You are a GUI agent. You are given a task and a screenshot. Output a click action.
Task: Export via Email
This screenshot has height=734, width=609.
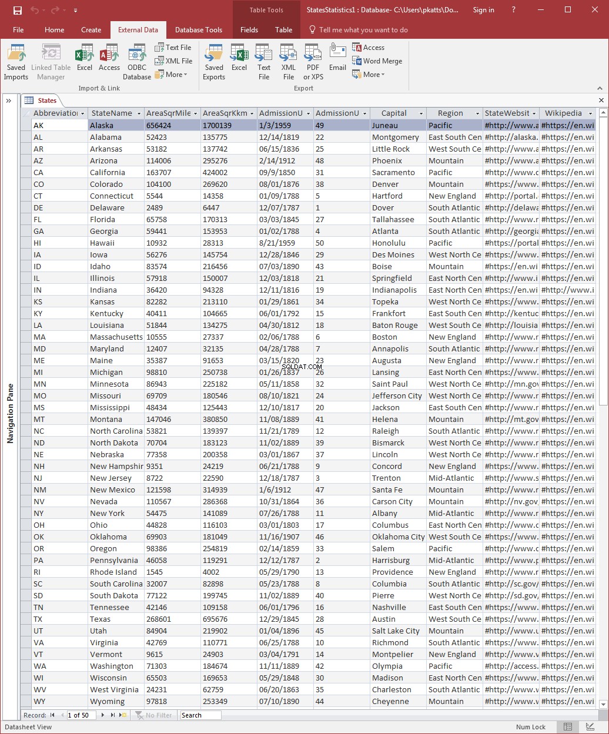pyautogui.click(x=337, y=58)
